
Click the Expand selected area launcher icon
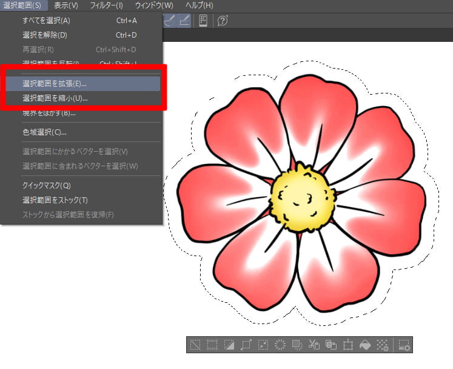pyautogui.click(x=246, y=345)
